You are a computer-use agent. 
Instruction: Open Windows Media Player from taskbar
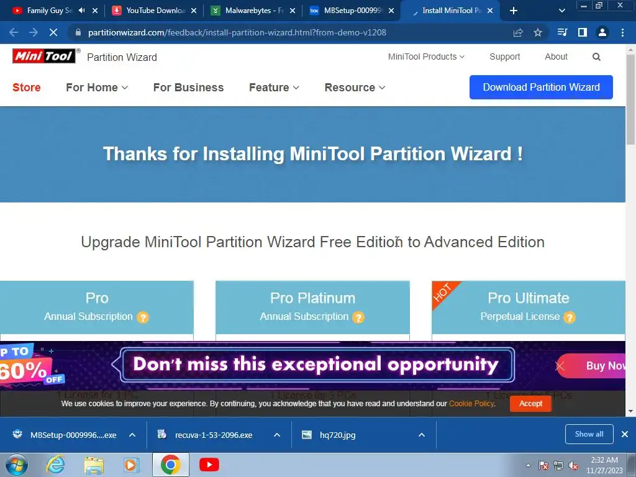click(131, 465)
